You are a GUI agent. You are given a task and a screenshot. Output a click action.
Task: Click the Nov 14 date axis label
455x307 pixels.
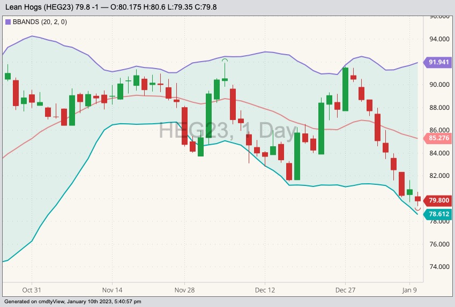pyautogui.click(x=112, y=290)
